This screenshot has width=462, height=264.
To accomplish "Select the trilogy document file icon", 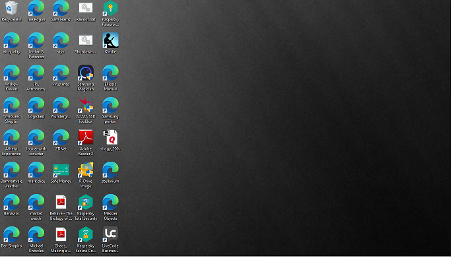I will click(110, 137).
